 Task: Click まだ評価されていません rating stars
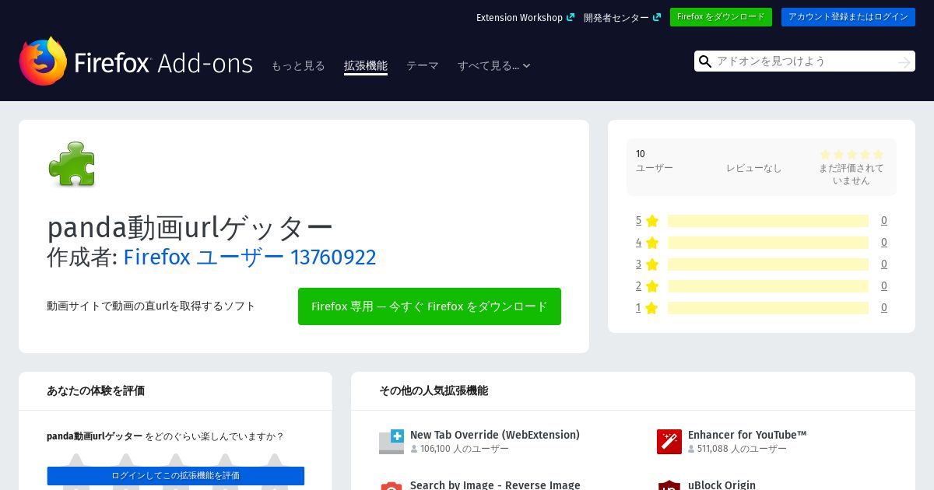851,155
